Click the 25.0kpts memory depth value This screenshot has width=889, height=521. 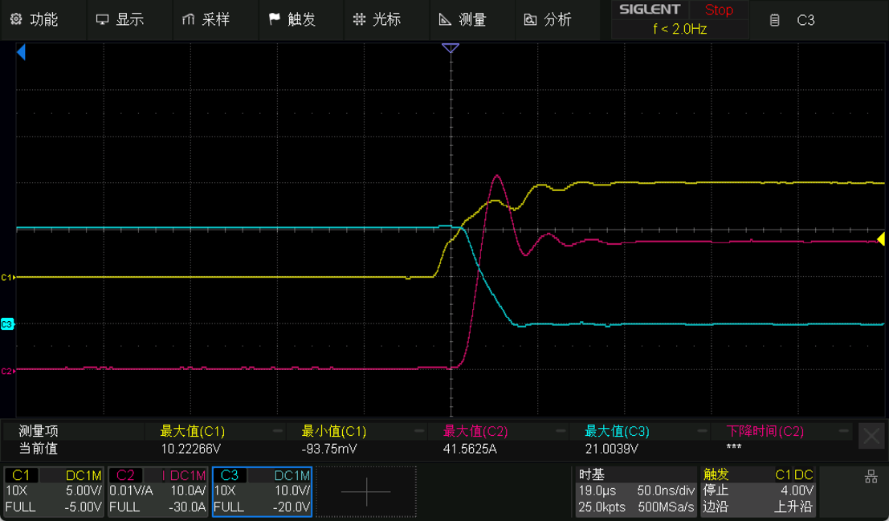coord(602,507)
